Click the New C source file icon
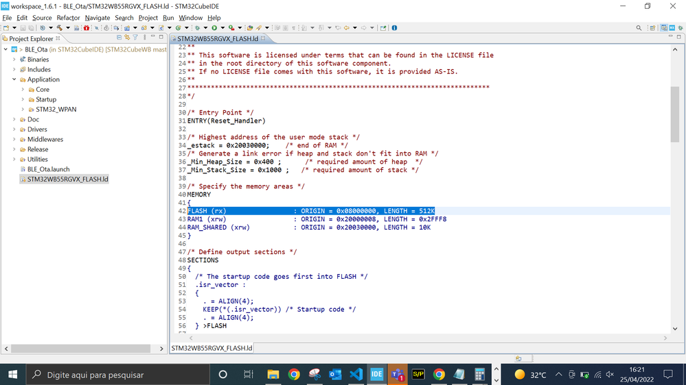686x385 pixels. (x=161, y=28)
